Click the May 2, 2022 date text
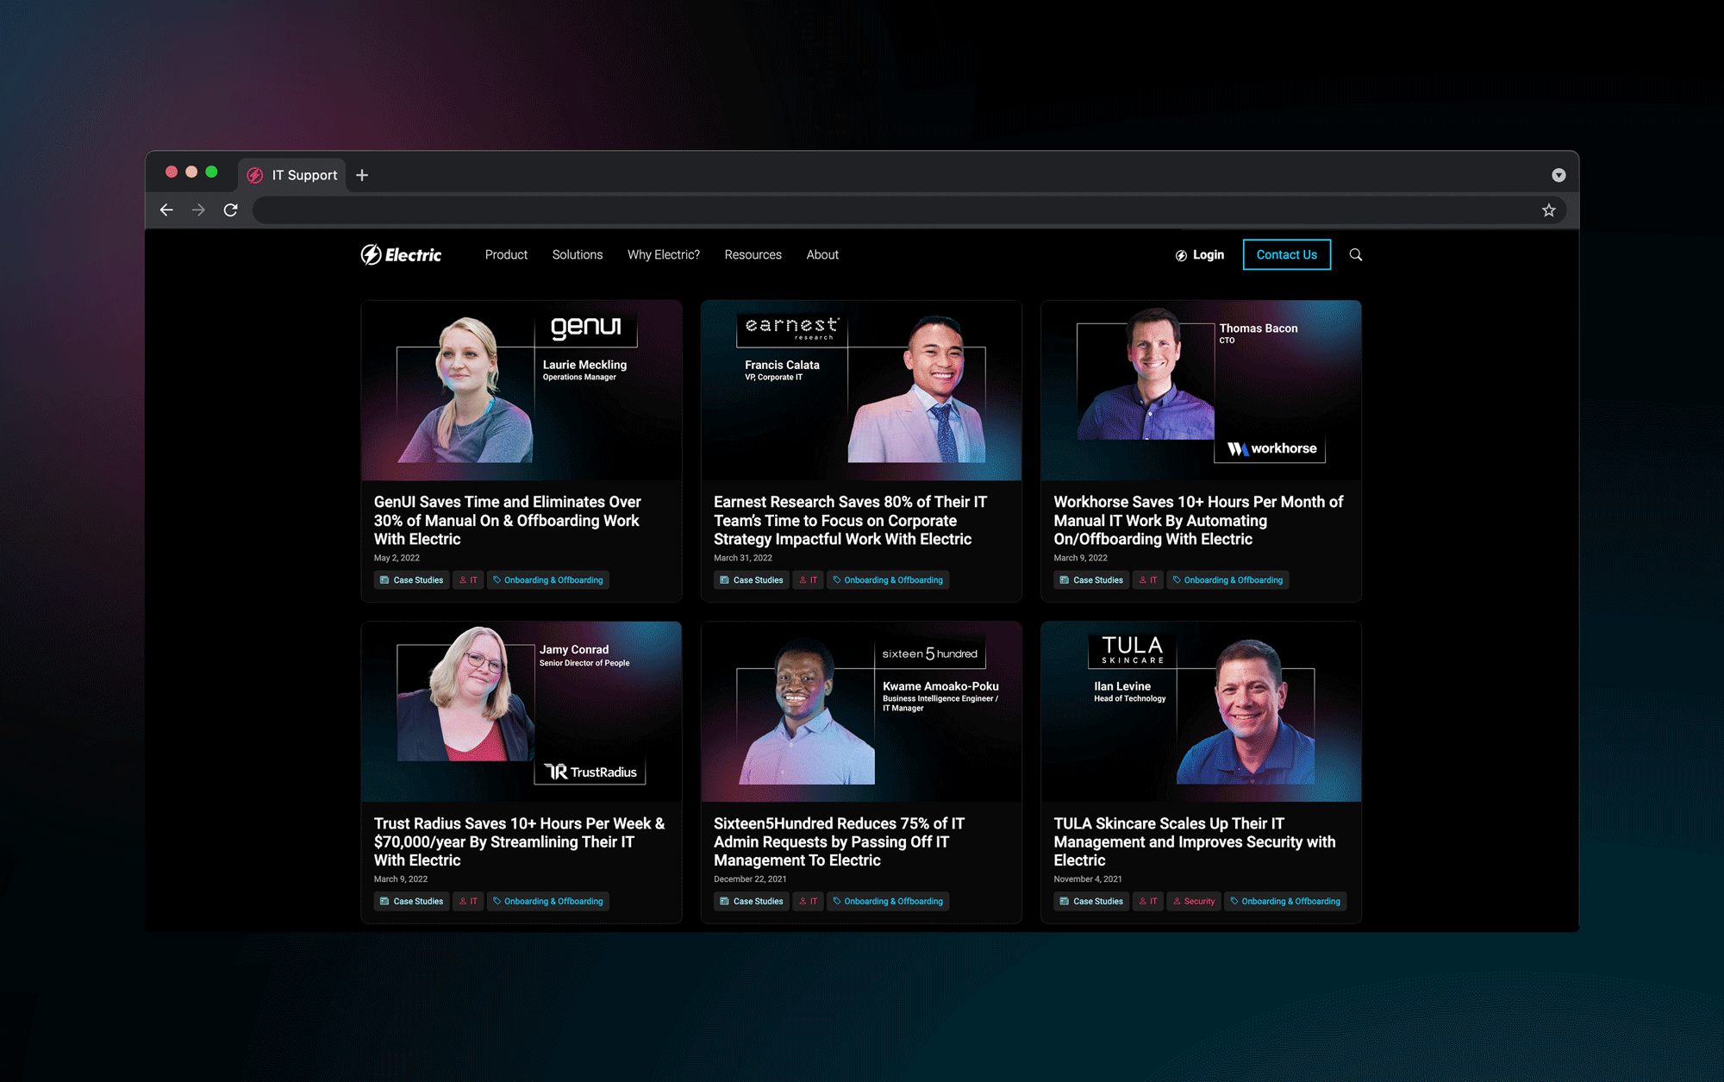 (x=397, y=559)
